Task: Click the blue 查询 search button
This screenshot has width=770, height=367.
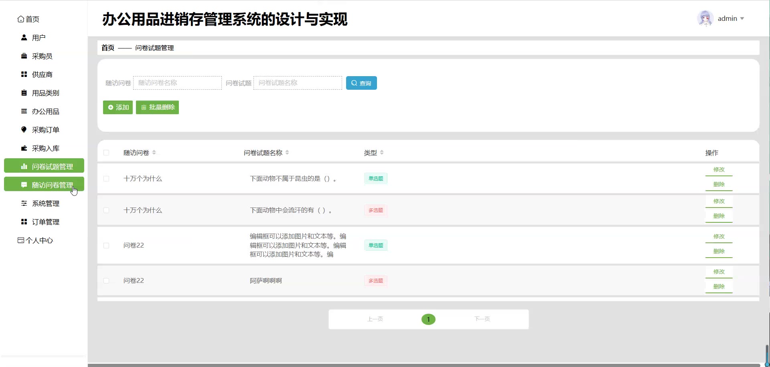Action: tap(361, 83)
